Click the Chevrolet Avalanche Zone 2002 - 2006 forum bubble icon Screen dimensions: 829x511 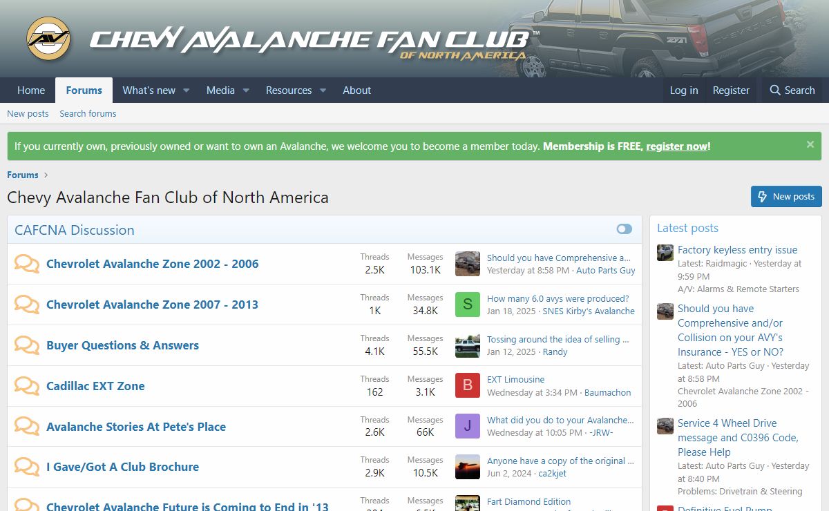tap(27, 264)
